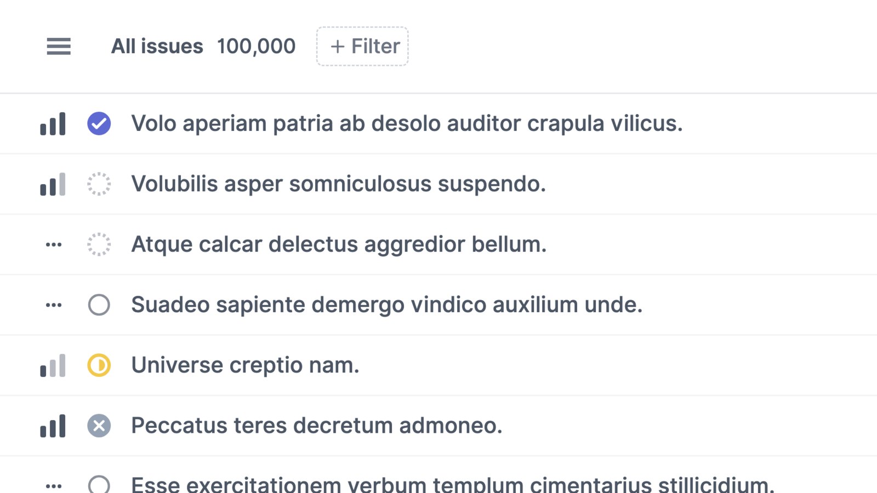
Task: Open Peccatus teres decretum admoneo issue
Action: click(x=316, y=426)
